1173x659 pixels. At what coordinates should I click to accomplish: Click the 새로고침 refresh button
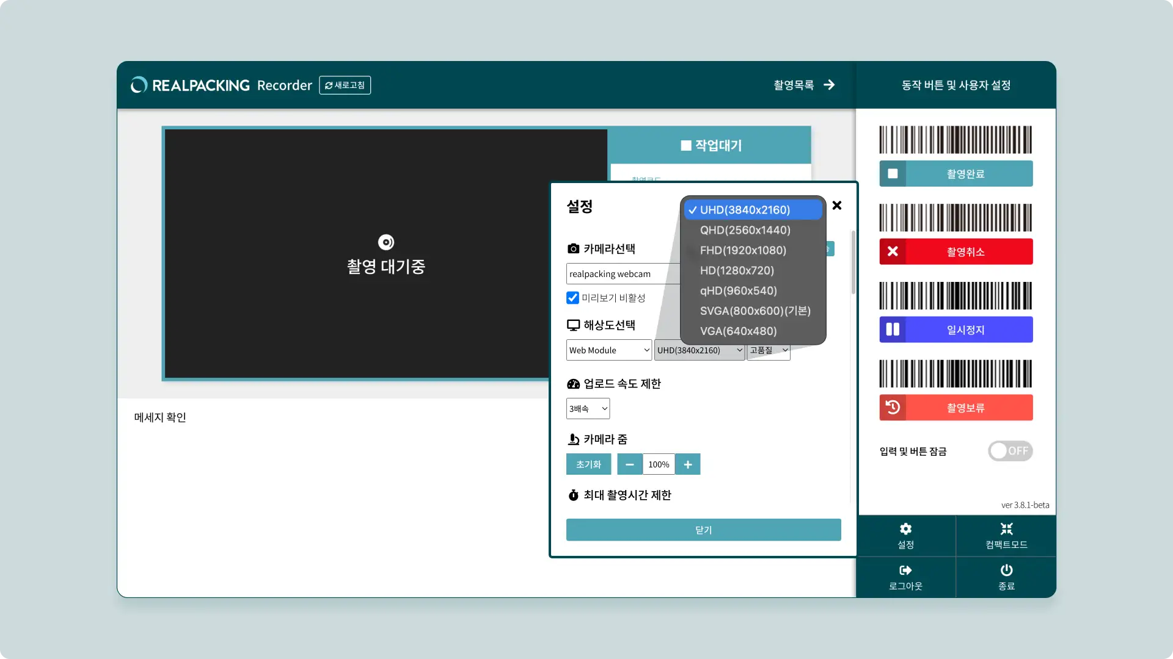point(345,85)
